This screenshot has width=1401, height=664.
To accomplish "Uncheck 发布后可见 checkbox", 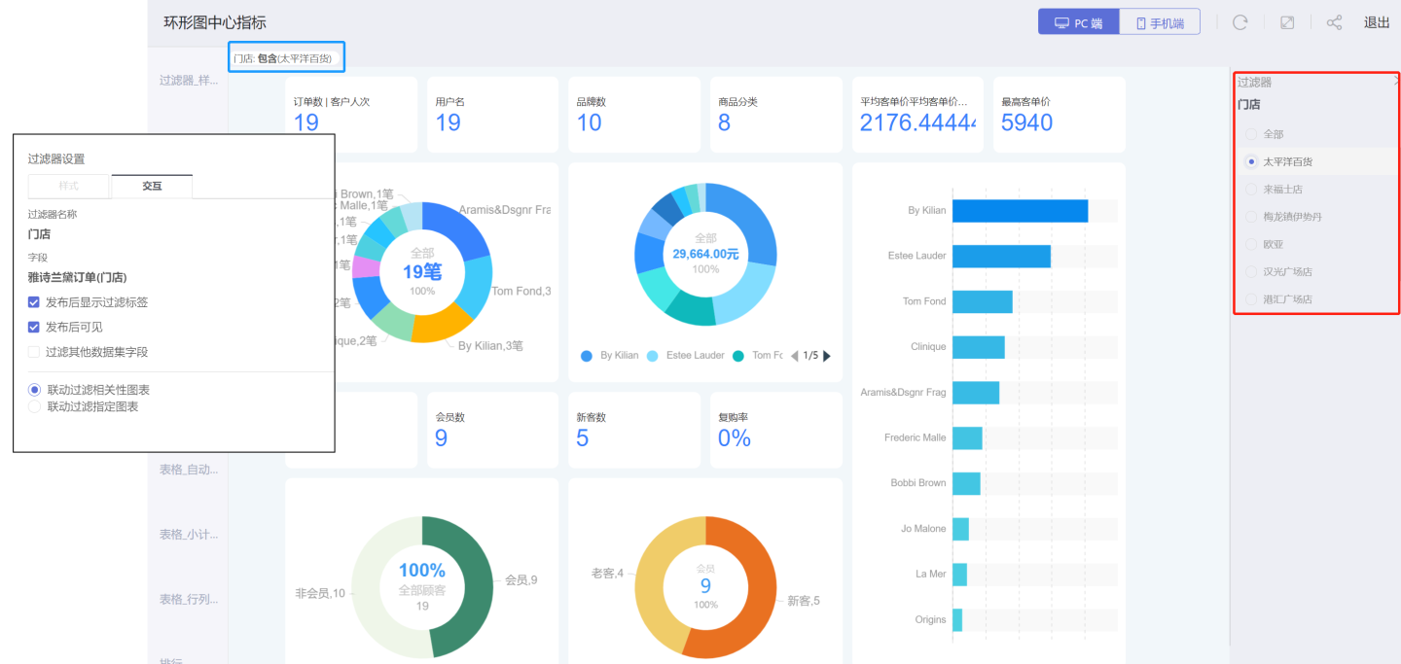I will [x=34, y=328].
